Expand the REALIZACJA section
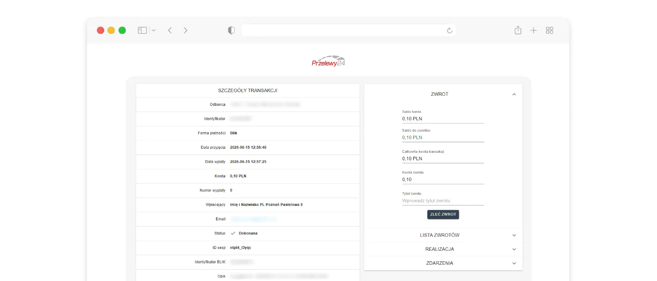The image size is (657, 281). point(443,249)
